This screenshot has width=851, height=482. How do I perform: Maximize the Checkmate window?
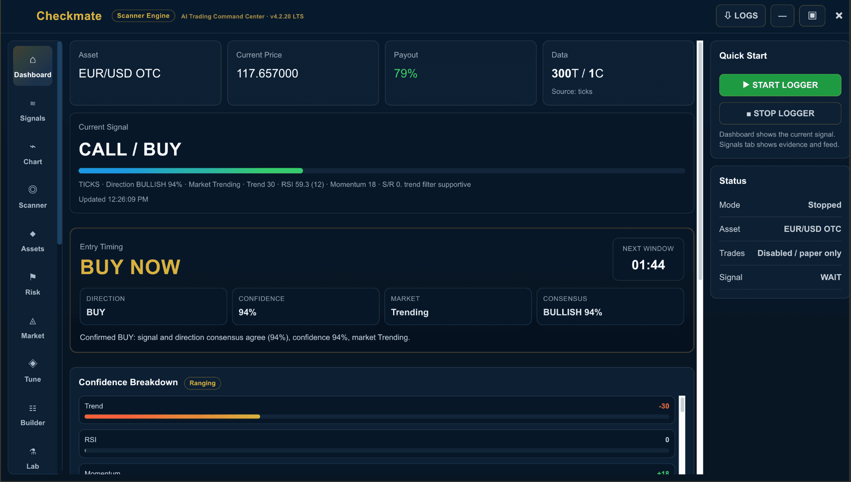812,16
